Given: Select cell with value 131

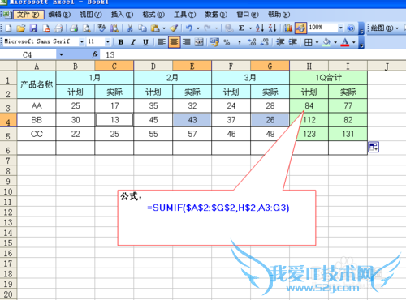Looking at the screenshot, I should (348, 134).
